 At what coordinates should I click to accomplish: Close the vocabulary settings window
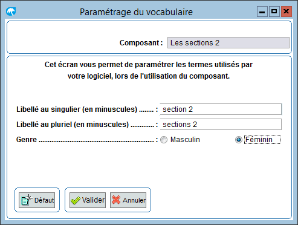[286, 11]
